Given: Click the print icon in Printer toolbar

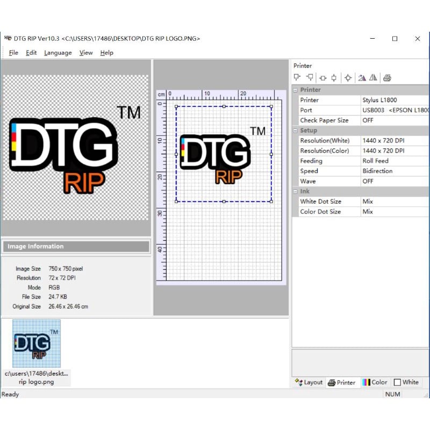Looking at the screenshot, I should click(387, 78).
